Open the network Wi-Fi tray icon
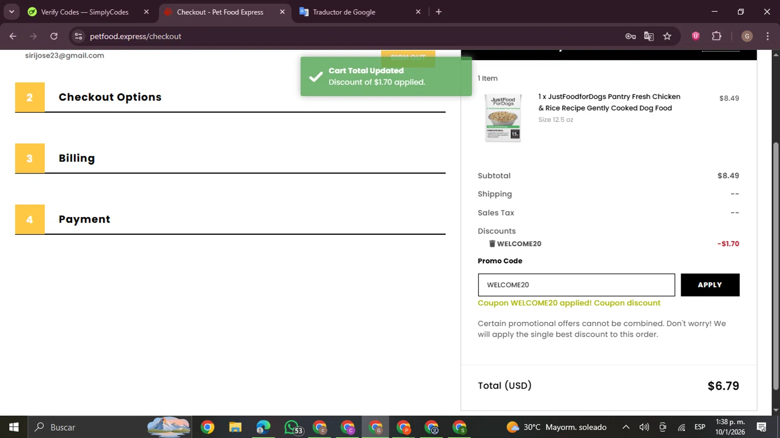Viewport: 780px width, 438px height. click(681, 427)
